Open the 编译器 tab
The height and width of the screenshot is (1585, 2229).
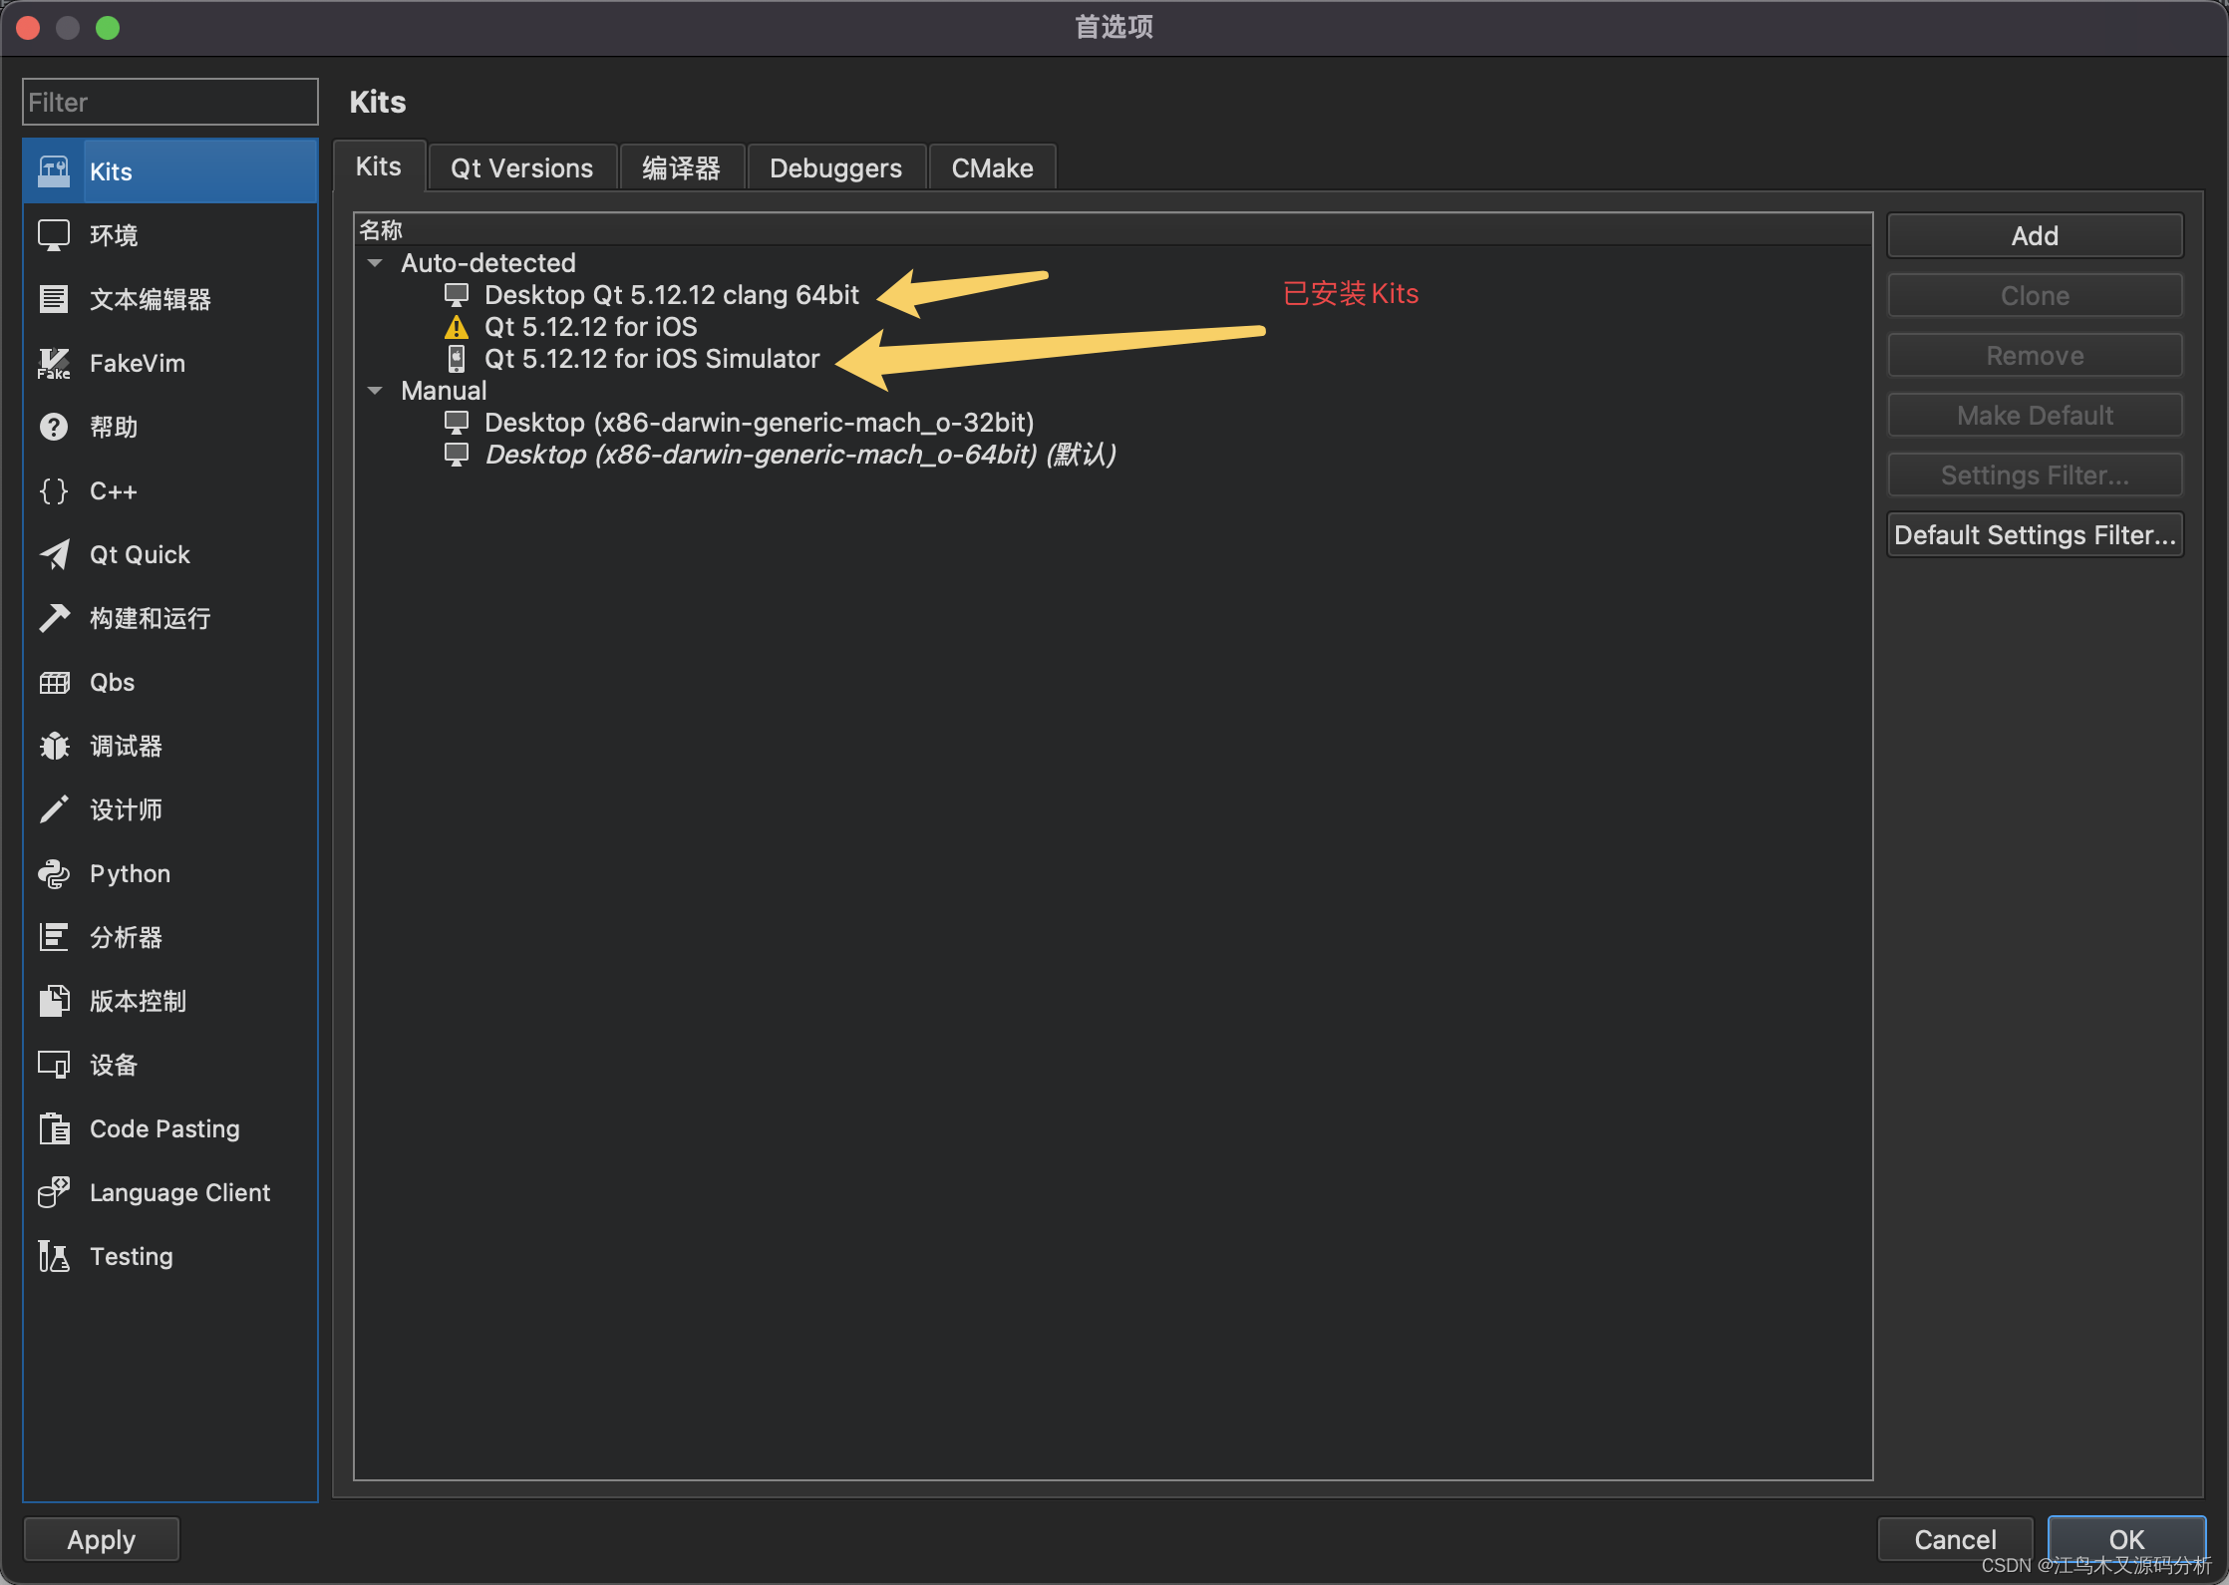pyautogui.click(x=681, y=167)
